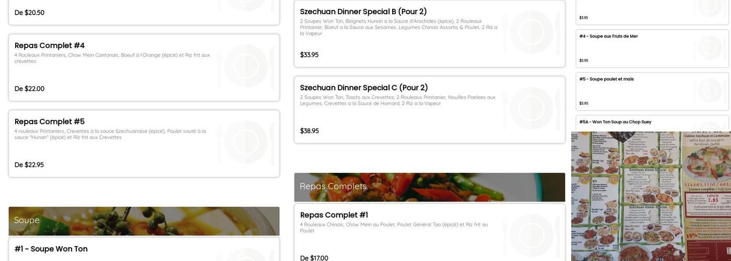Click plate icon beside Szechuan Dinner Special B
The height and width of the screenshot is (261, 731).
pyautogui.click(x=532, y=32)
